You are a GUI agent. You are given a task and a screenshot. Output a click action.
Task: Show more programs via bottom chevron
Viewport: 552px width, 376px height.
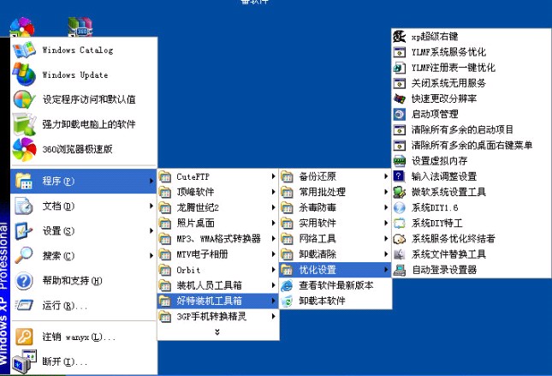217,331
